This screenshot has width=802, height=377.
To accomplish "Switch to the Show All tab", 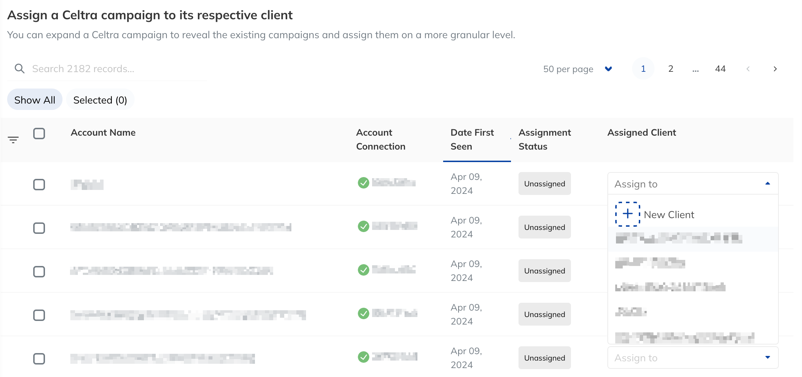I will tap(35, 100).
